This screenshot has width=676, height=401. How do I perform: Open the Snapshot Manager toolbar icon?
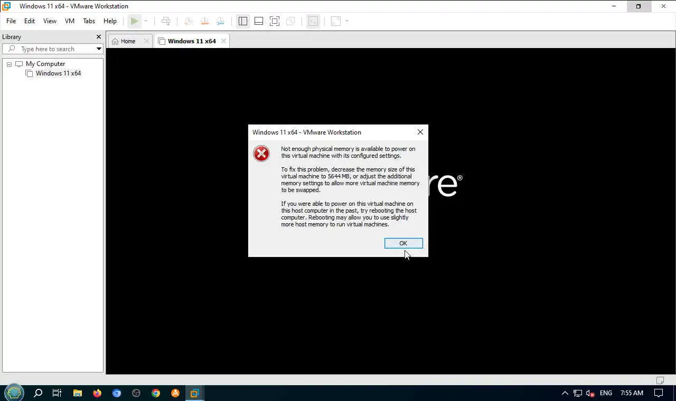click(x=220, y=21)
